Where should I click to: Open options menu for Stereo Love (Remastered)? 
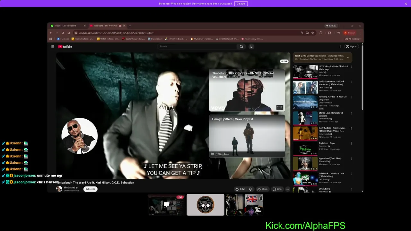pyautogui.click(x=351, y=113)
